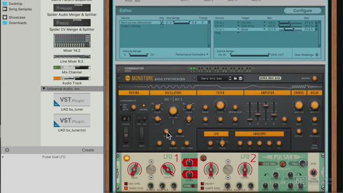Image resolution: width=343 pixels, height=193 pixels.
Task: Toggle the Retrig button in Voicing
Action: [144, 106]
